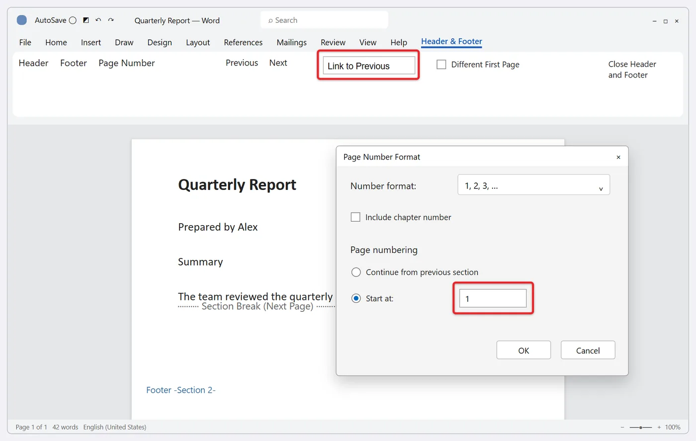Open the View tab
The height and width of the screenshot is (441, 696).
click(x=368, y=43)
